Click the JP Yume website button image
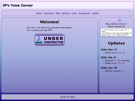This screenshot has width=135, height=101. point(116,20)
